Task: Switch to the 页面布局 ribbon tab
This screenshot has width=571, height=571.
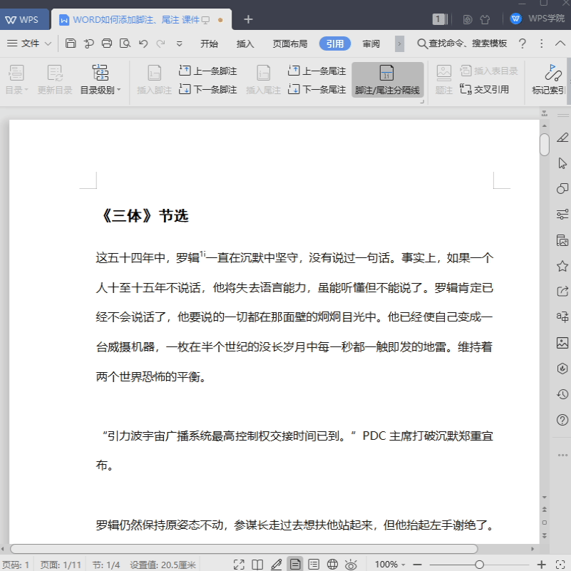Action: [289, 43]
